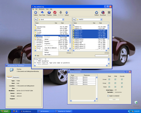Switch to Properties for Desktop taskbar button
Screen dimensions: 141x113
(63, 111)
